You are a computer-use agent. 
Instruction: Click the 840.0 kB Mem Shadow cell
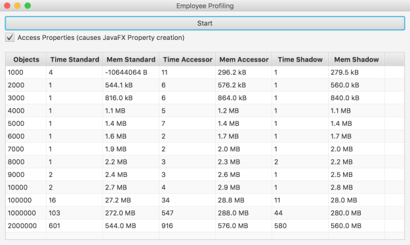[356, 98]
